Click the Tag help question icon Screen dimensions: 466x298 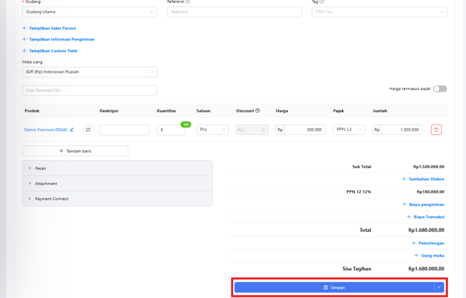click(x=322, y=1)
